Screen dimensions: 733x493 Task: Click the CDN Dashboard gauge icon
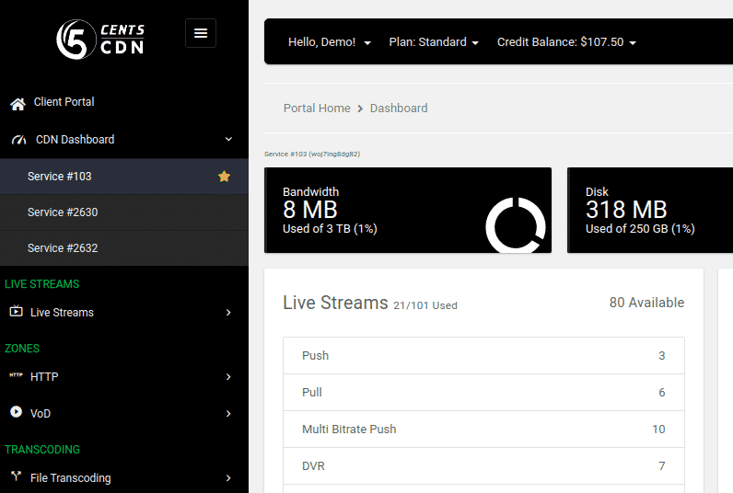coord(18,140)
